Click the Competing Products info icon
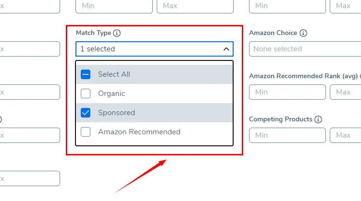The width and height of the screenshot is (361, 201). [x=318, y=119]
